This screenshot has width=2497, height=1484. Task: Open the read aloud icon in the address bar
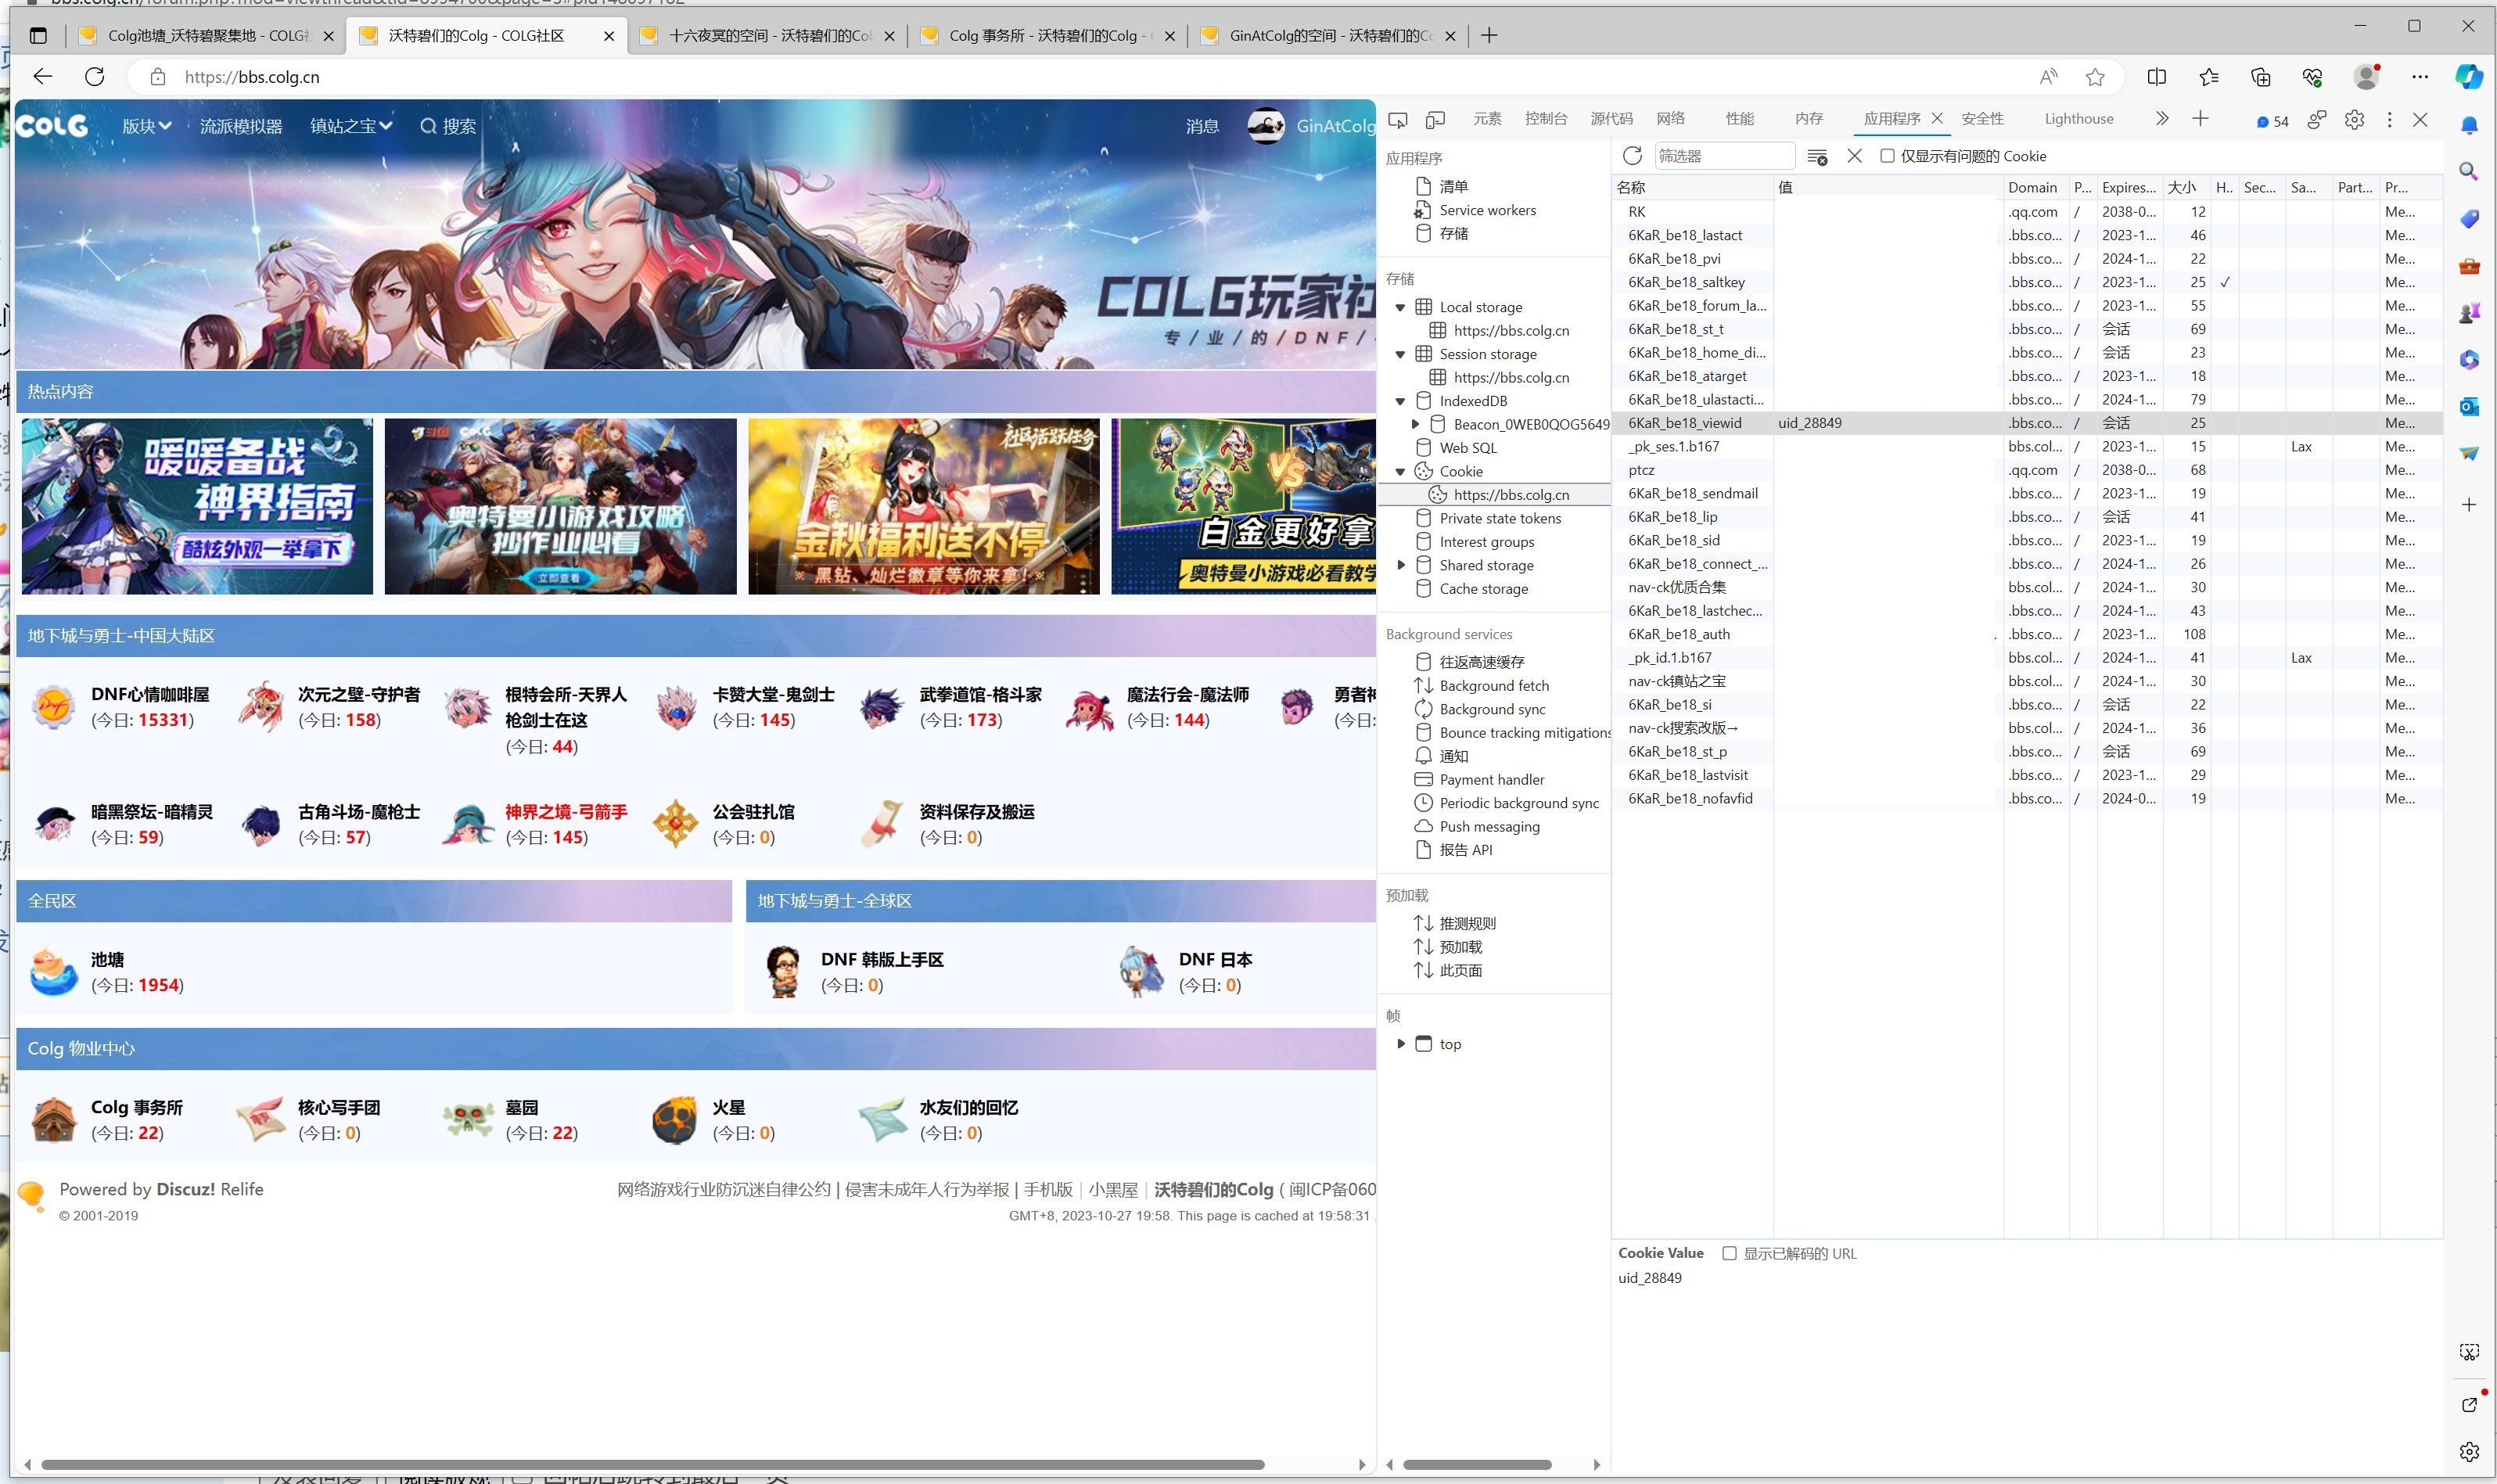pos(2048,77)
